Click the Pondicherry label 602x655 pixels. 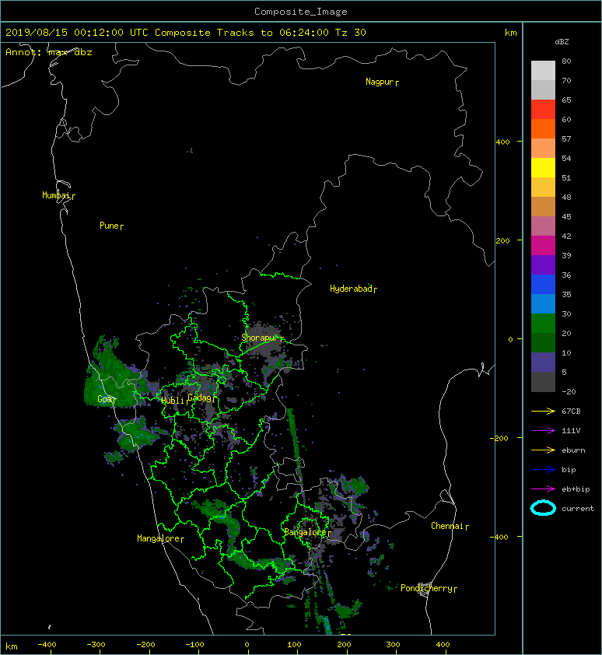[426, 588]
